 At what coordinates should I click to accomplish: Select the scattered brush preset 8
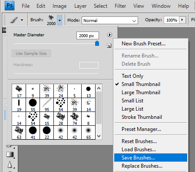(89, 119)
